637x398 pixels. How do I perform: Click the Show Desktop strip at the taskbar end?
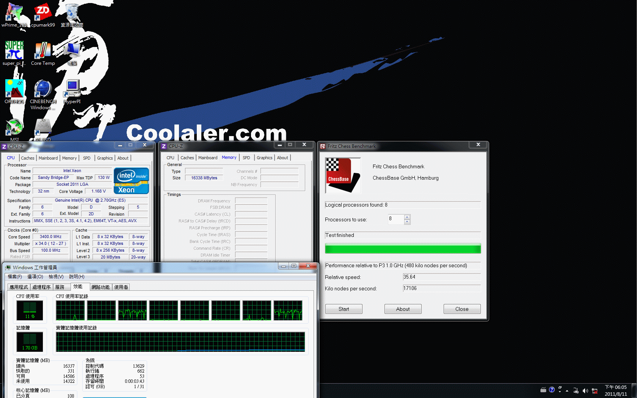pos(634,390)
